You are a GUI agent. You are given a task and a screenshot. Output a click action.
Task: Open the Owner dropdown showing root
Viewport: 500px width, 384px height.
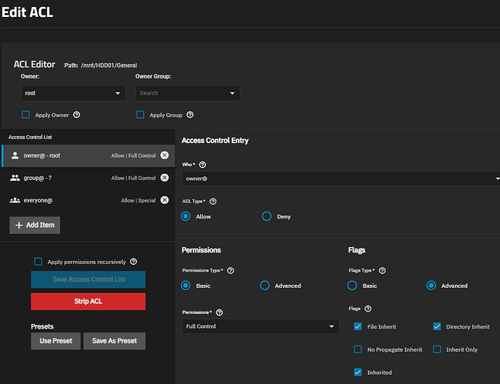click(x=73, y=93)
